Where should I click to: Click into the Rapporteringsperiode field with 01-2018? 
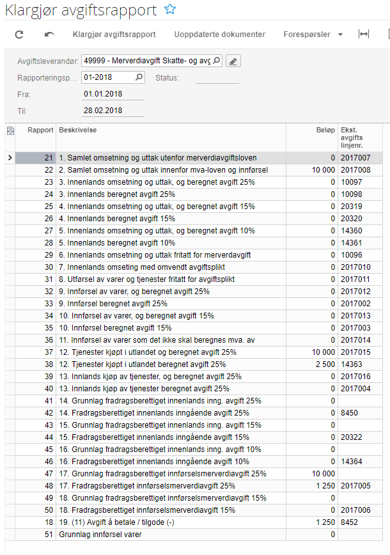[x=107, y=77]
